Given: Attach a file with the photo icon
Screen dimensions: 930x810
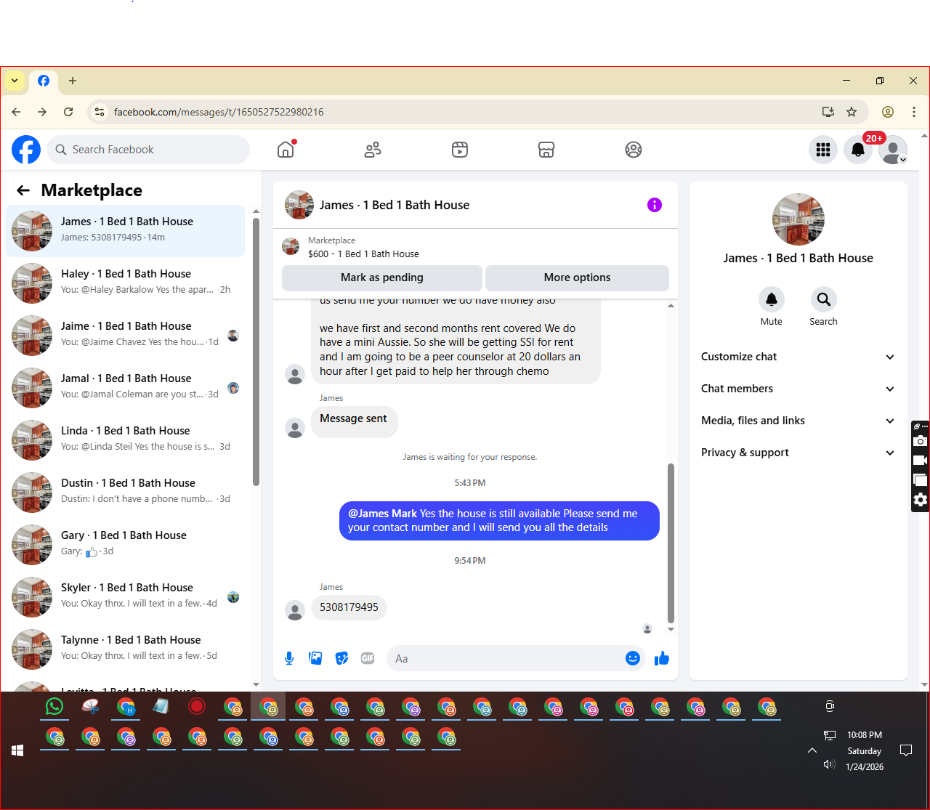Looking at the screenshot, I should 315,658.
